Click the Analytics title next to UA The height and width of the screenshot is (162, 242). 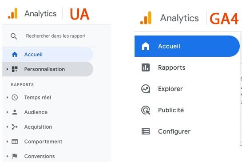coord(40,14)
